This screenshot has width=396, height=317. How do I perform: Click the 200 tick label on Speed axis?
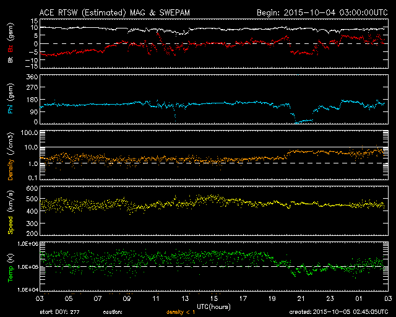coord(32,233)
